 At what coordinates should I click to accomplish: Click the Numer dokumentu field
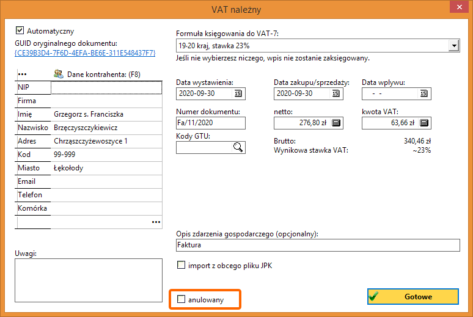(x=211, y=123)
